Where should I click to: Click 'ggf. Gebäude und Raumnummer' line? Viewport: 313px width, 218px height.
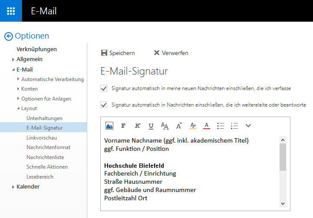[150, 190]
